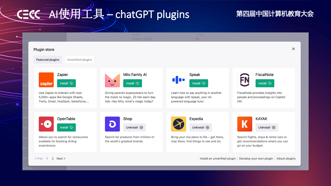The height and width of the screenshot is (186, 331).
Task: Click the Speak language tutor description
Action: pyautogui.click(x=196, y=97)
